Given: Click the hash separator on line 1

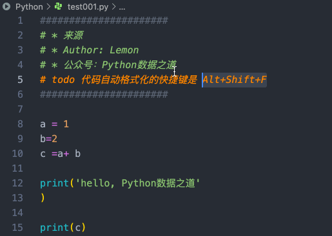Looking at the screenshot, I should click(x=104, y=21).
